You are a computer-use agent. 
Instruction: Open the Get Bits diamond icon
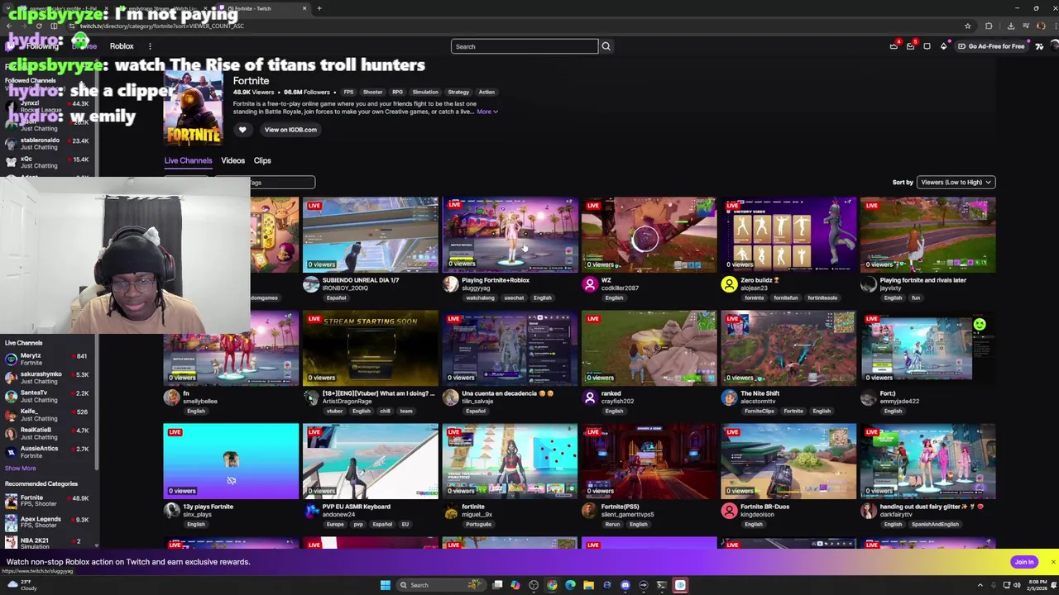tap(943, 46)
